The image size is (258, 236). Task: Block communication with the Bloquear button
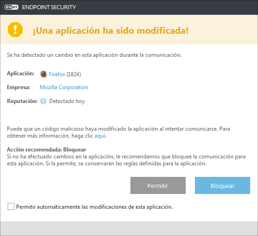[x=223, y=186]
